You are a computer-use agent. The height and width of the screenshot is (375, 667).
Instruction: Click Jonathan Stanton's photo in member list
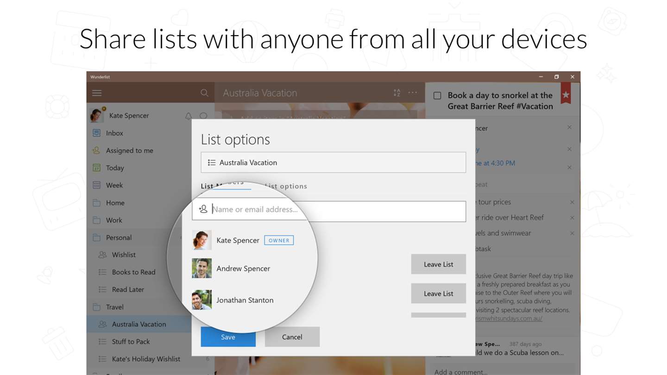coord(202,300)
